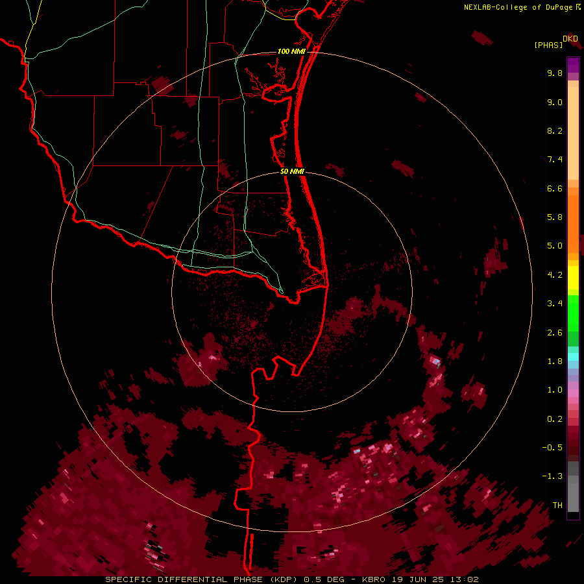The image size is (584, 584).
Task: Click the 6.6 value on the scale
Action: pyautogui.click(x=555, y=188)
